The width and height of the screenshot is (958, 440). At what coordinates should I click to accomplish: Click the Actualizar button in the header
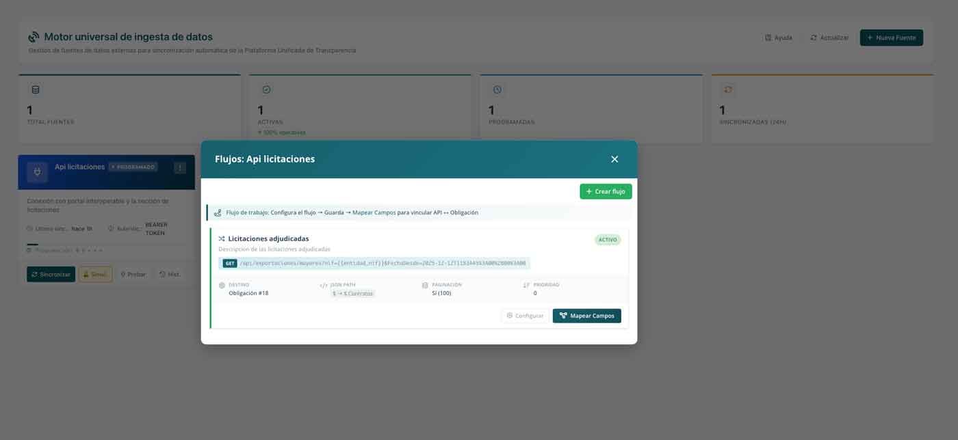[x=829, y=38]
